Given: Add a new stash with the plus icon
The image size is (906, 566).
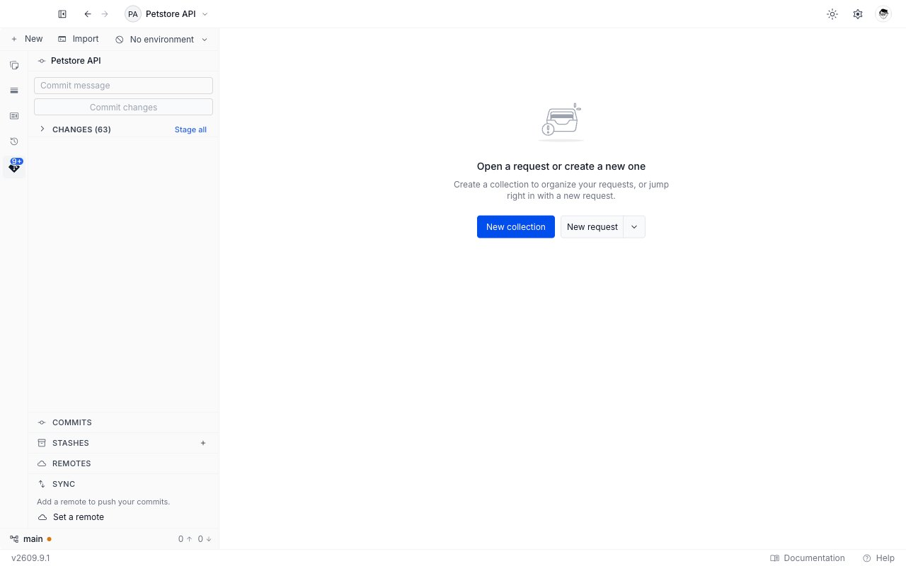Looking at the screenshot, I should (x=203, y=443).
